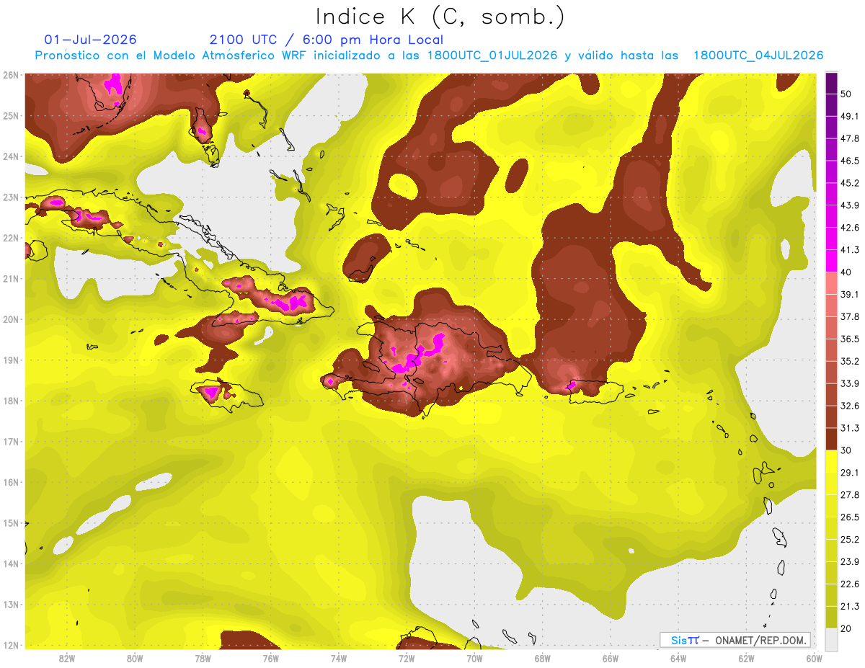Click the "ONAMET/REP.DOM." credit label

[x=761, y=640]
